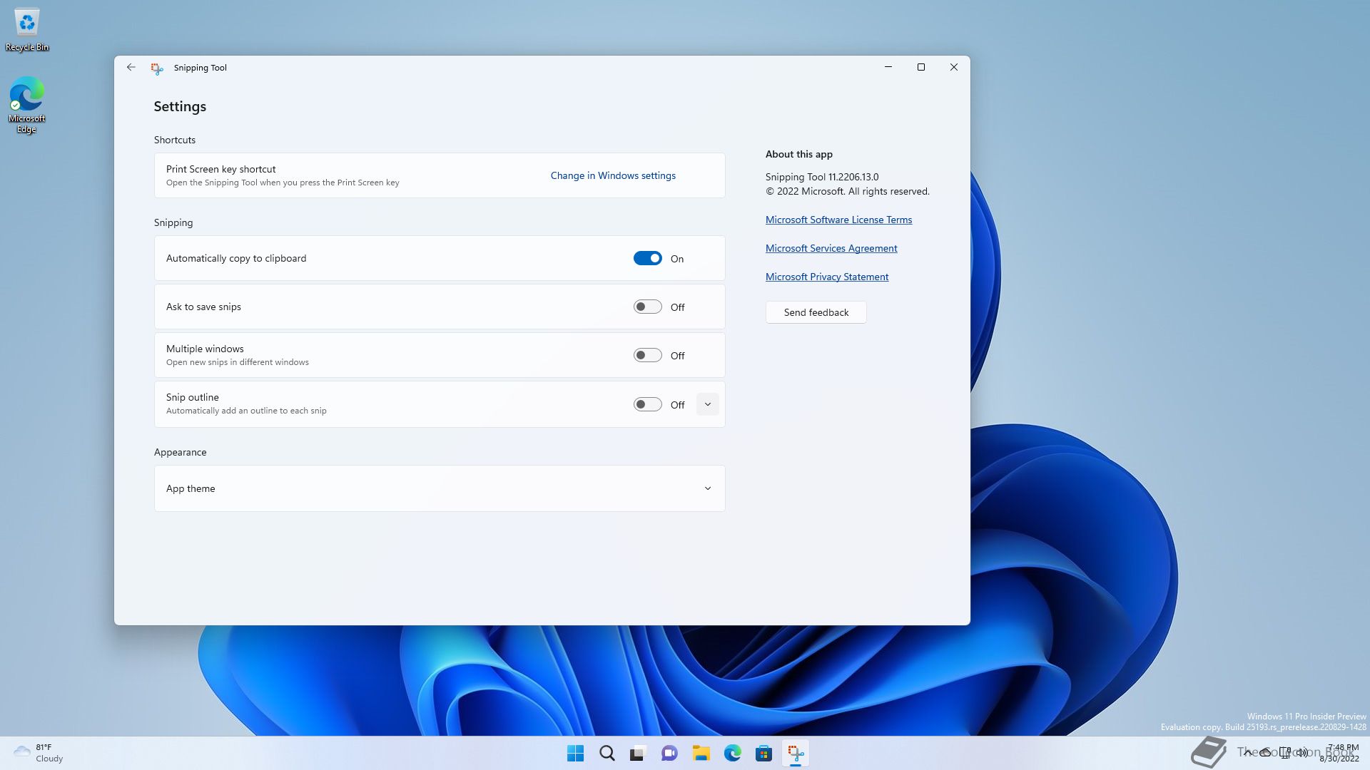The image size is (1370, 770).
Task: Turn off Automatically copy to clipboard
Action: point(647,258)
